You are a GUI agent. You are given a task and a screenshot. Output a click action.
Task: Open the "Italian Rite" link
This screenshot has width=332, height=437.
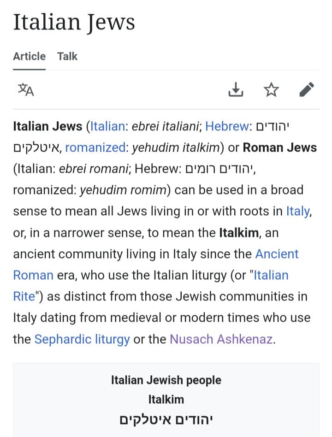[x=271, y=275]
